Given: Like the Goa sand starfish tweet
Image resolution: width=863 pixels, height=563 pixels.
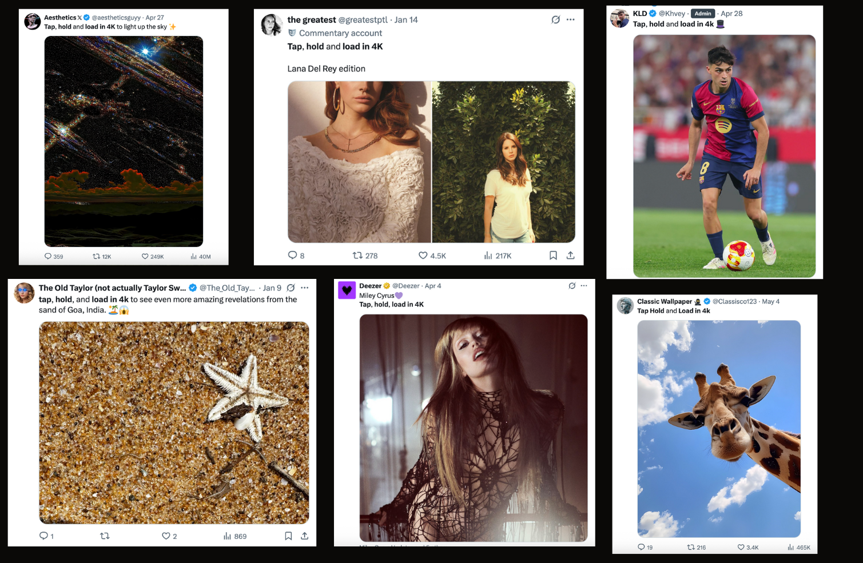Looking at the screenshot, I should 166,536.
